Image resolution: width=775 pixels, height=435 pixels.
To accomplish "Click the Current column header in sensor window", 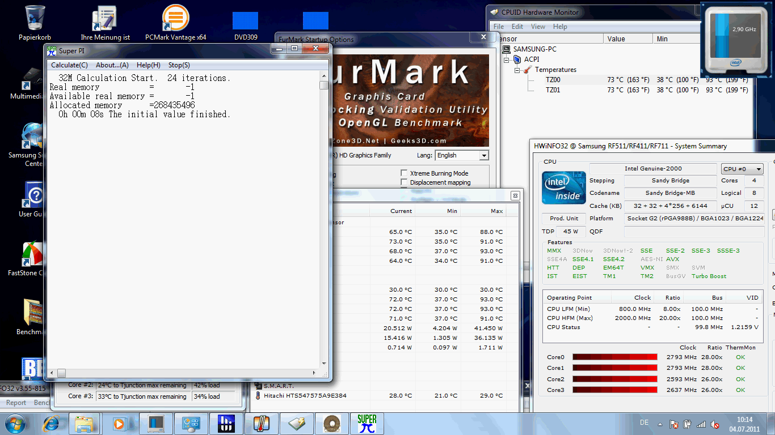I will 393,211.
